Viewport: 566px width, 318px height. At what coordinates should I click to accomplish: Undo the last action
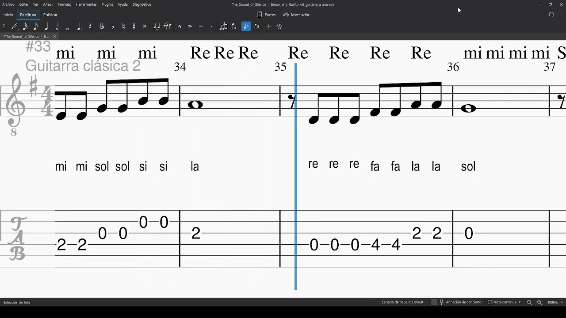551,15
